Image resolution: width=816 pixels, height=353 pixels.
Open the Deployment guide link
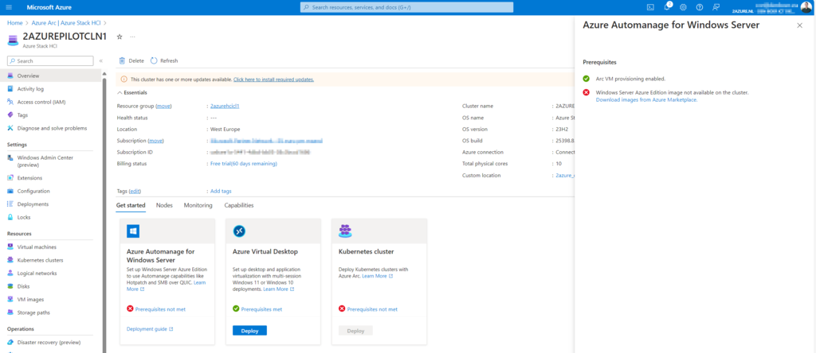point(150,328)
